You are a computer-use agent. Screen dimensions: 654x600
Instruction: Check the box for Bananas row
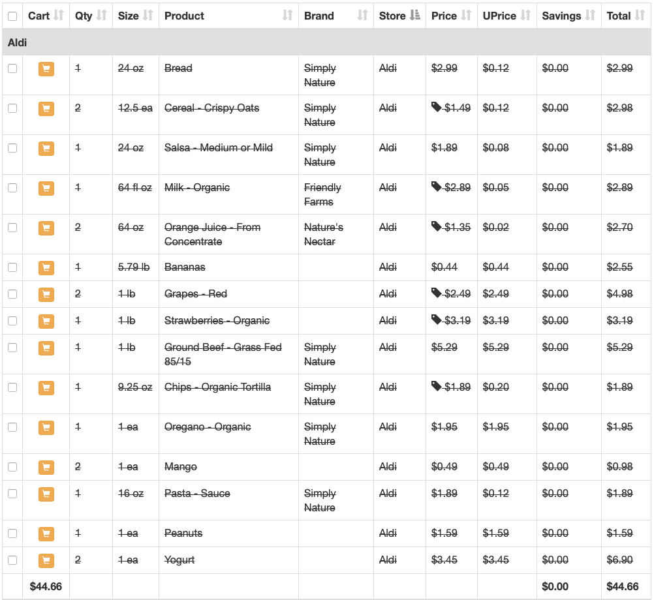[x=12, y=267]
